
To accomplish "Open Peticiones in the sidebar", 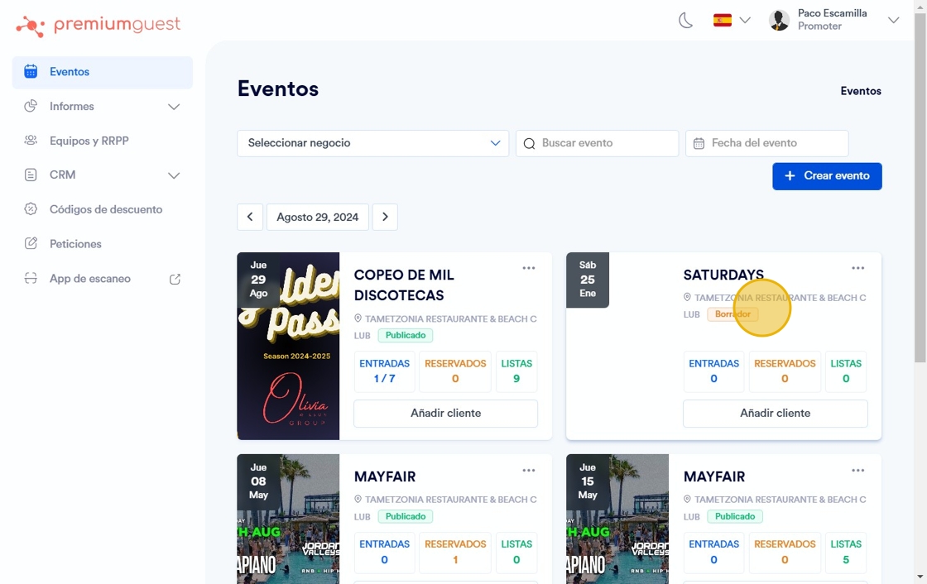I will tap(103, 244).
